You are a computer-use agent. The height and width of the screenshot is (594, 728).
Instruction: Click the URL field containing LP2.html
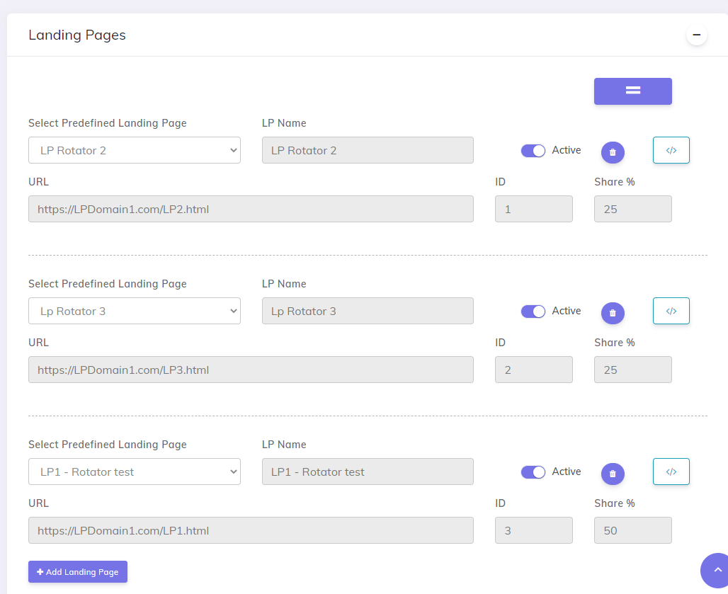[251, 209]
